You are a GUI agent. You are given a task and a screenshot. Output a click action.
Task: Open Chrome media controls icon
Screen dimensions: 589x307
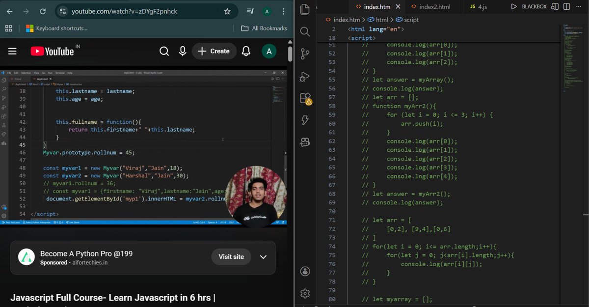pos(250,11)
